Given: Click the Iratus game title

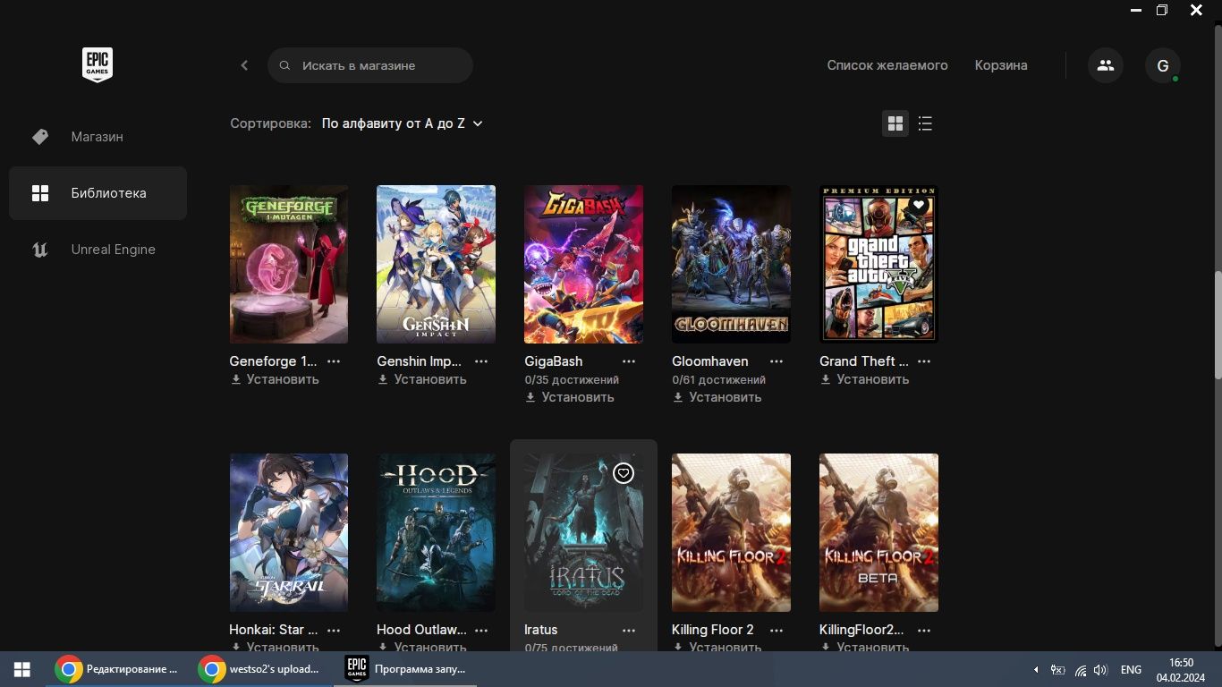Looking at the screenshot, I should pyautogui.click(x=540, y=630).
